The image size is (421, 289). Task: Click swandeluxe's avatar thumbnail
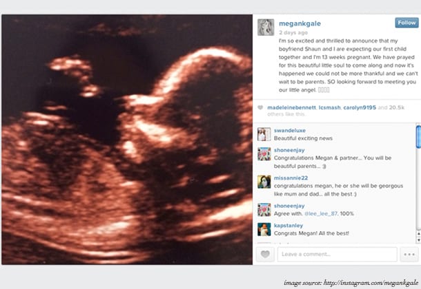(x=264, y=134)
